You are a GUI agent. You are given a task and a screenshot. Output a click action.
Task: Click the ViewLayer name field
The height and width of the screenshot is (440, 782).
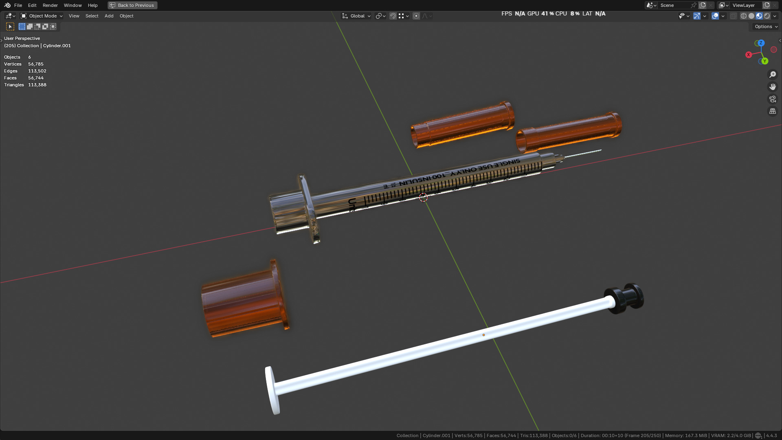click(746, 5)
